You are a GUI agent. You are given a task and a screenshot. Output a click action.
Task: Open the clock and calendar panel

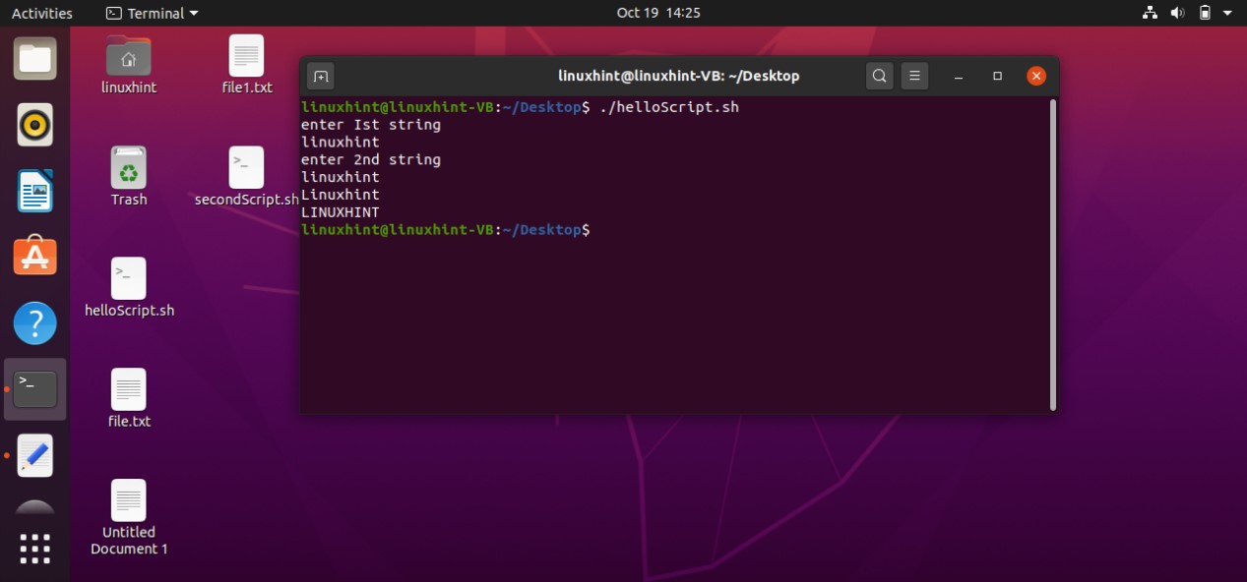pyautogui.click(x=658, y=13)
